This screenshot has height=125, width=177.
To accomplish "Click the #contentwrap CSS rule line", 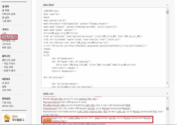I will [x=87, y=108].
